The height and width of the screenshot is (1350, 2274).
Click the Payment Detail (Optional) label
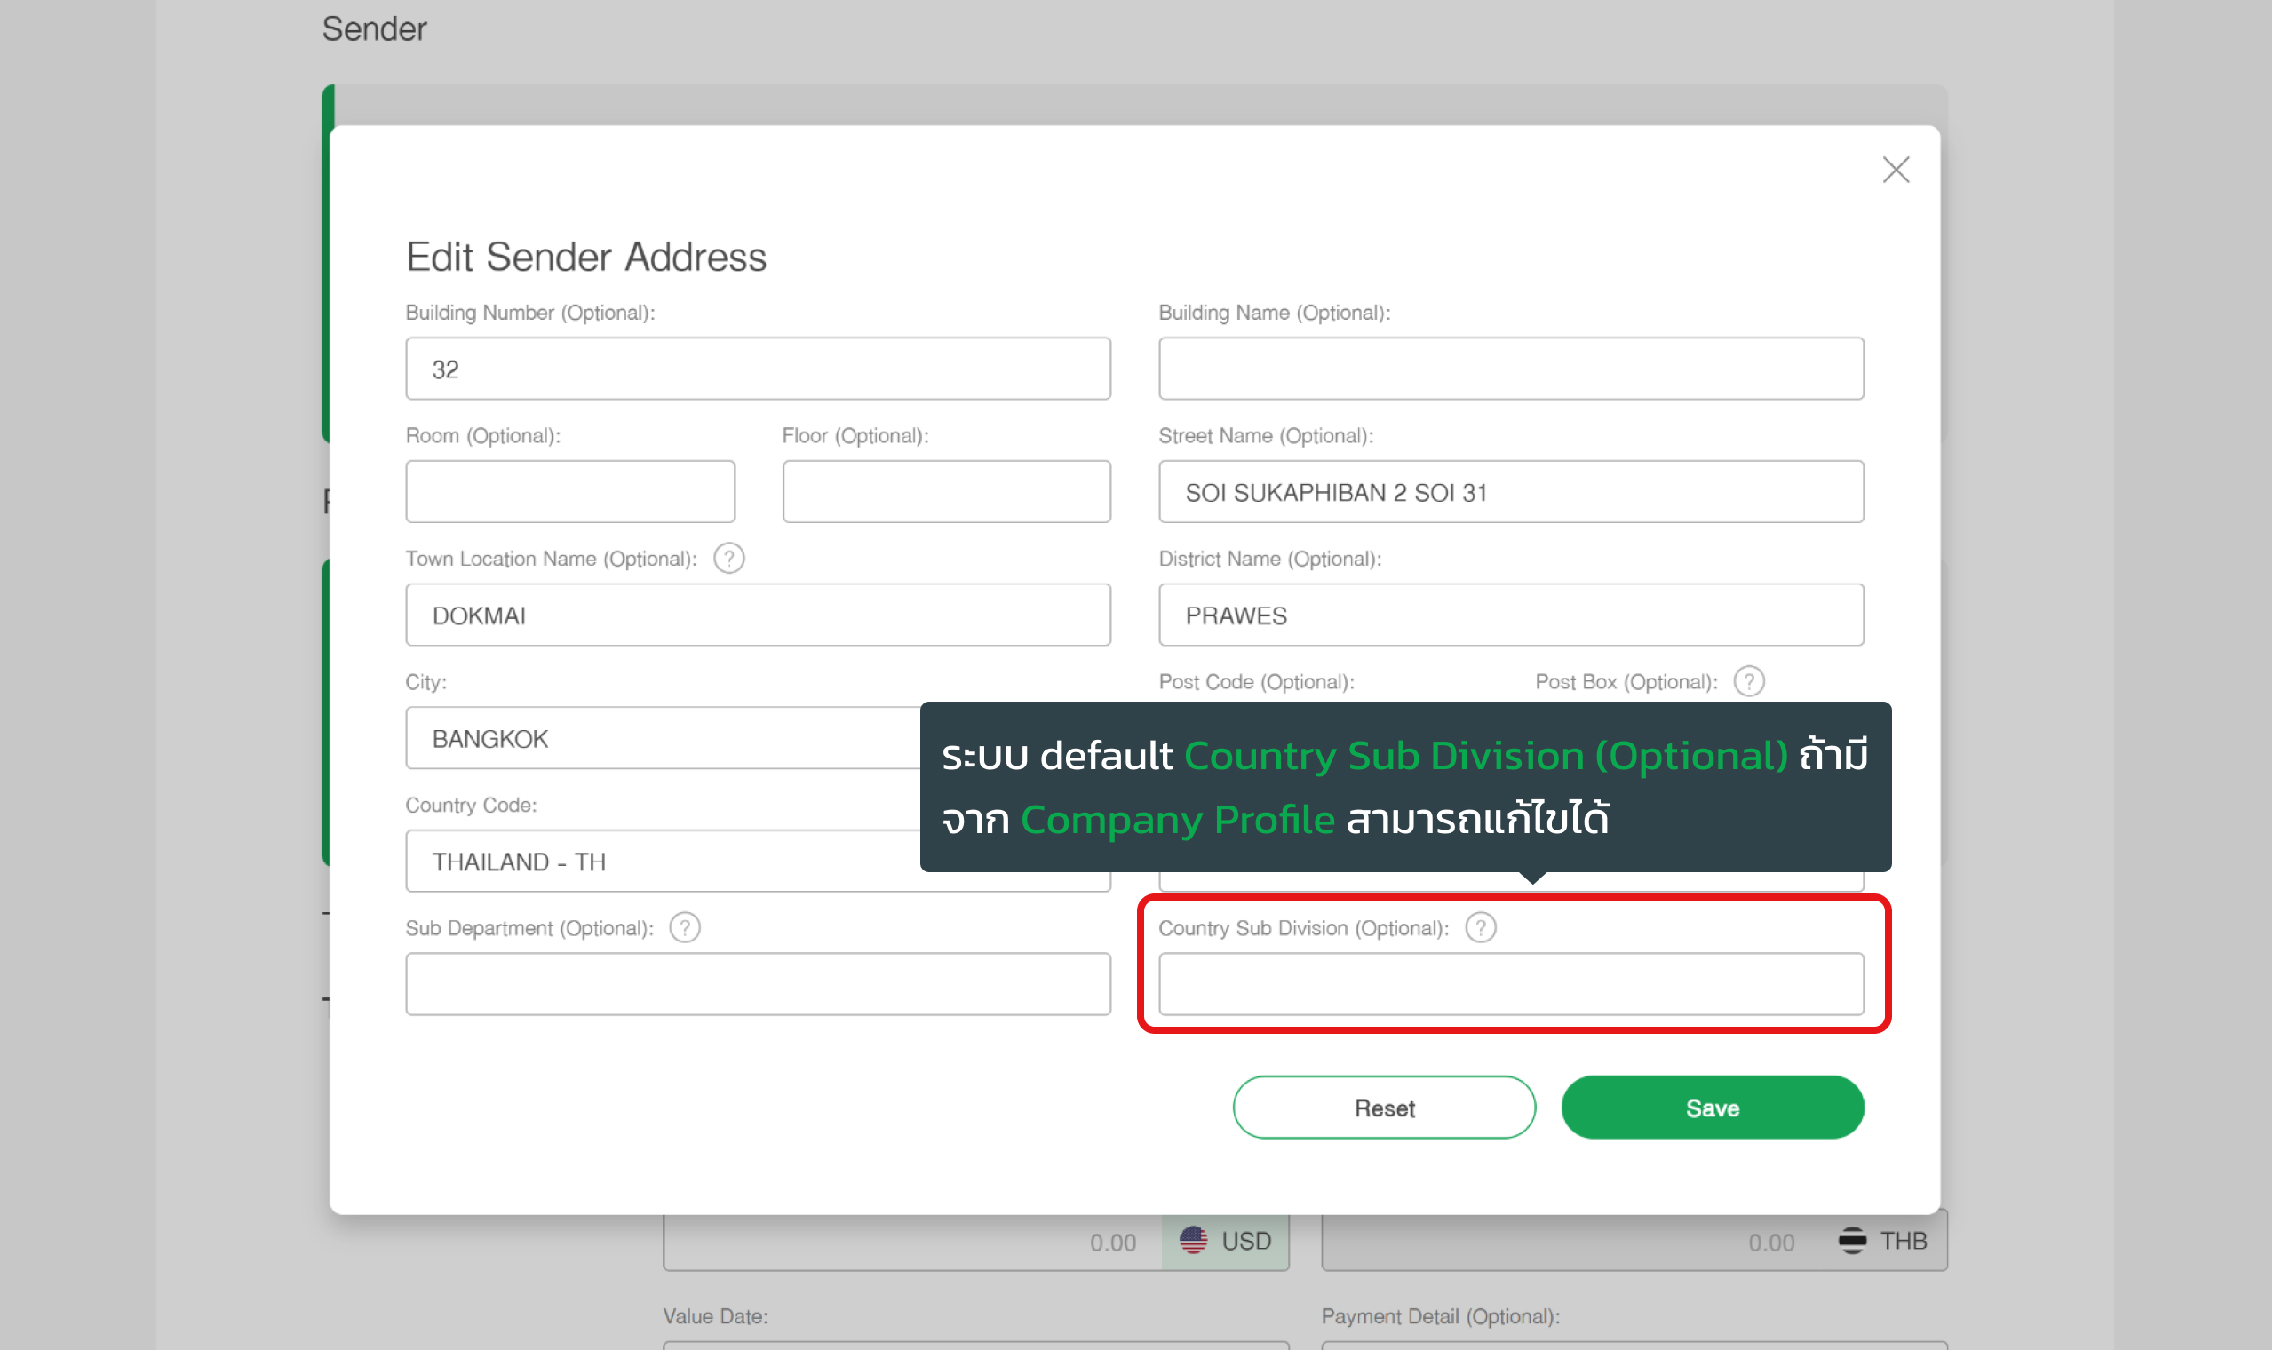point(1442,1316)
